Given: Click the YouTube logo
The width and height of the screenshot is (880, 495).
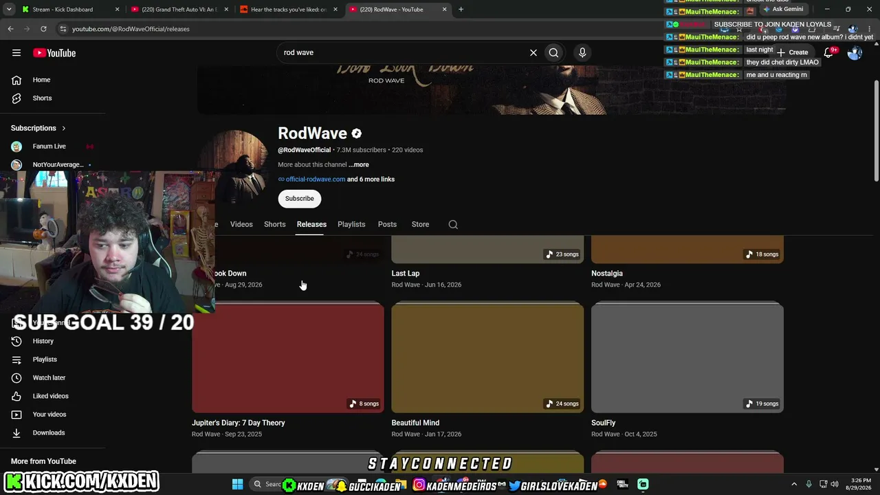Looking at the screenshot, I should (54, 53).
